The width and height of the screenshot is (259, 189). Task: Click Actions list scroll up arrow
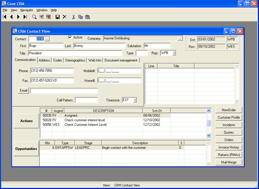coord(209,111)
